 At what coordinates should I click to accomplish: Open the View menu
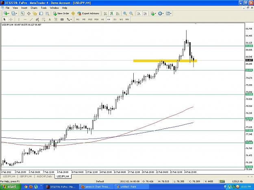[x=15, y=8]
